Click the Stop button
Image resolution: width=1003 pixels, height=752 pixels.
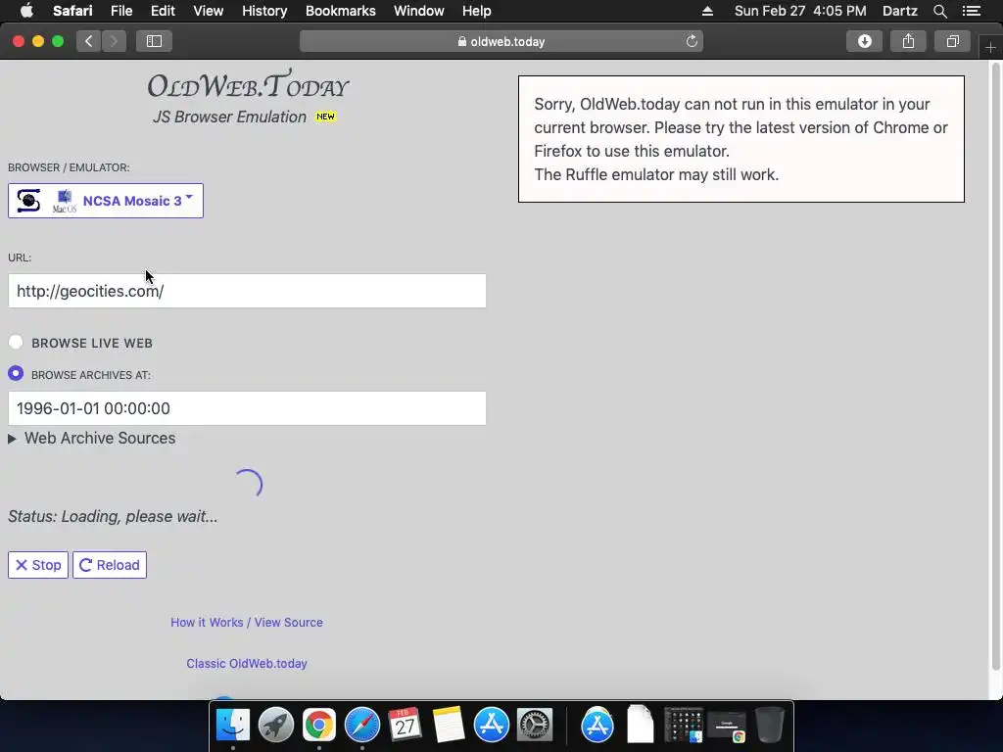pos(38,565)
